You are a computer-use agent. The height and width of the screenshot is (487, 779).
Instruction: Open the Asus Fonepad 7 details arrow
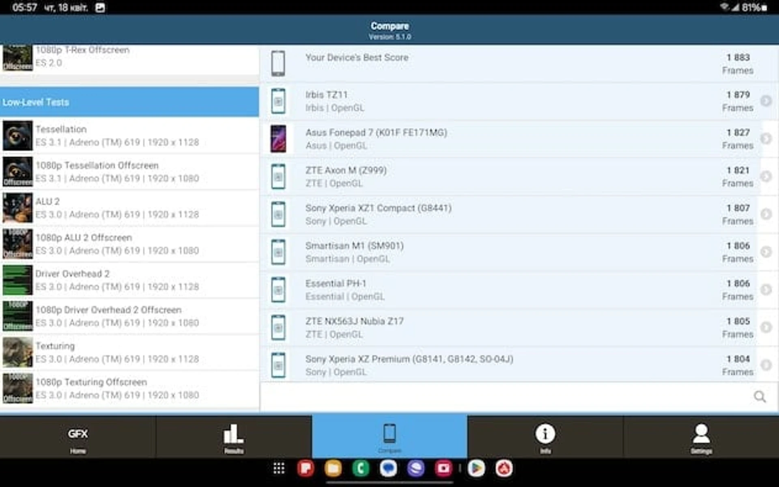(766, 138)
